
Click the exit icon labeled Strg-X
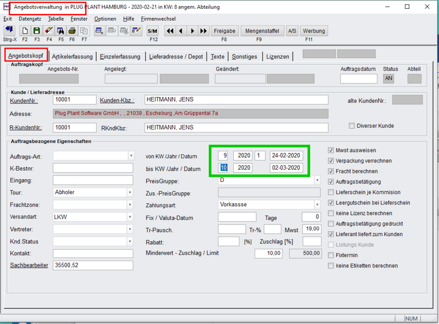(9, 31)
